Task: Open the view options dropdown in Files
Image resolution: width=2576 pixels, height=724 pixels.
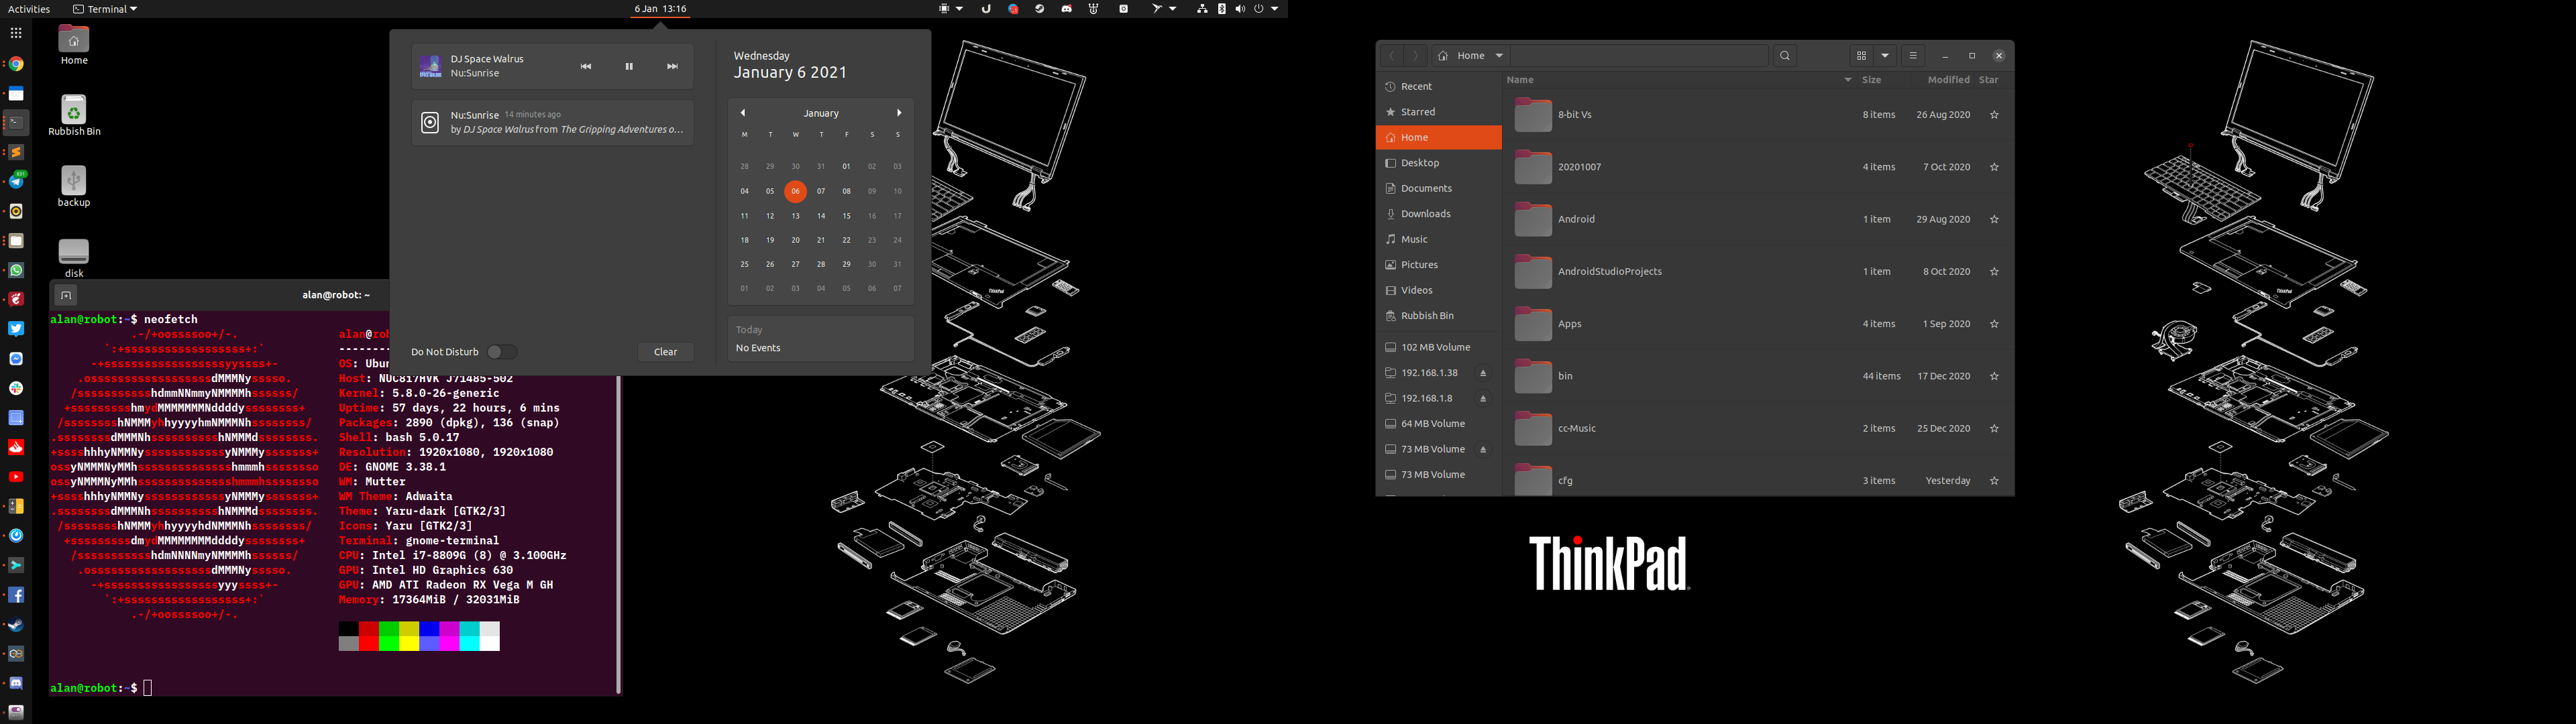Action: (1885, 56)
